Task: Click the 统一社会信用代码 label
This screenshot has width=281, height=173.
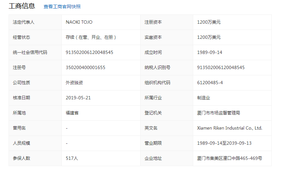Action: point(30,52)
